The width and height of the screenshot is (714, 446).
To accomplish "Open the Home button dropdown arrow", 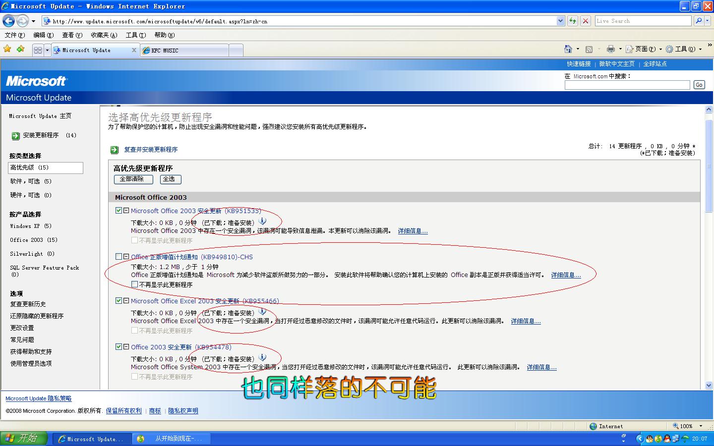I will tap(578, 49).
